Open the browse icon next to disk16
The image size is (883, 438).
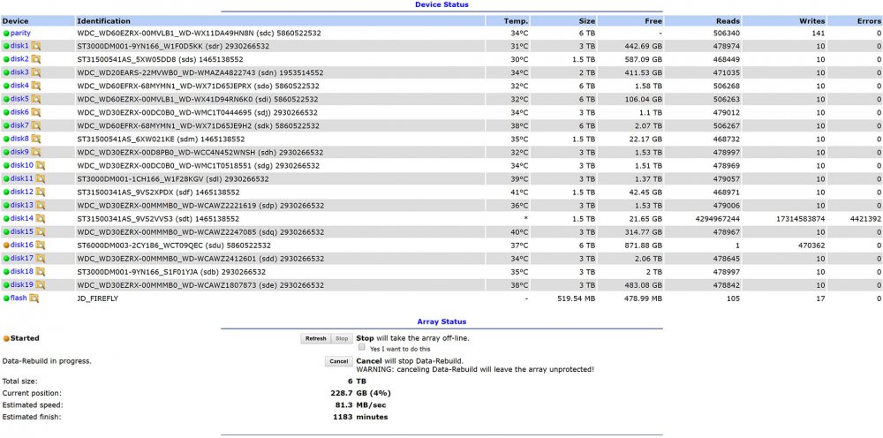(x=41, y=245)
